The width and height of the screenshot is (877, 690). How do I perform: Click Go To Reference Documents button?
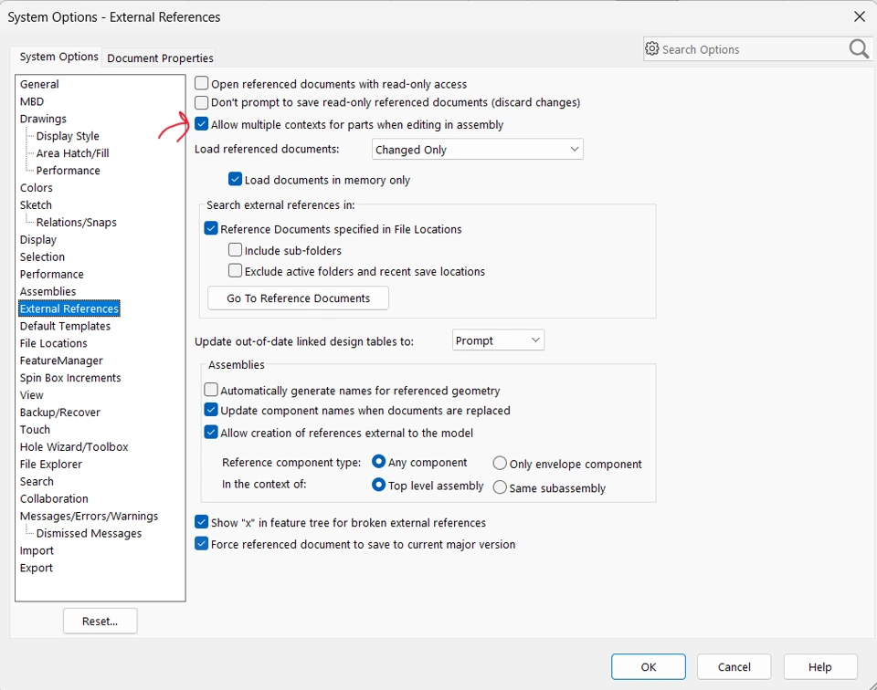click(x=298, y=298)
